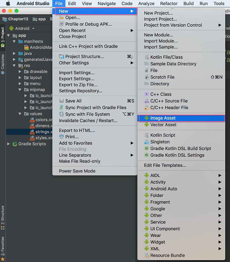Click the Open folder icon in File menu
This screenshot has width=230, height=262.
[62, 17]
